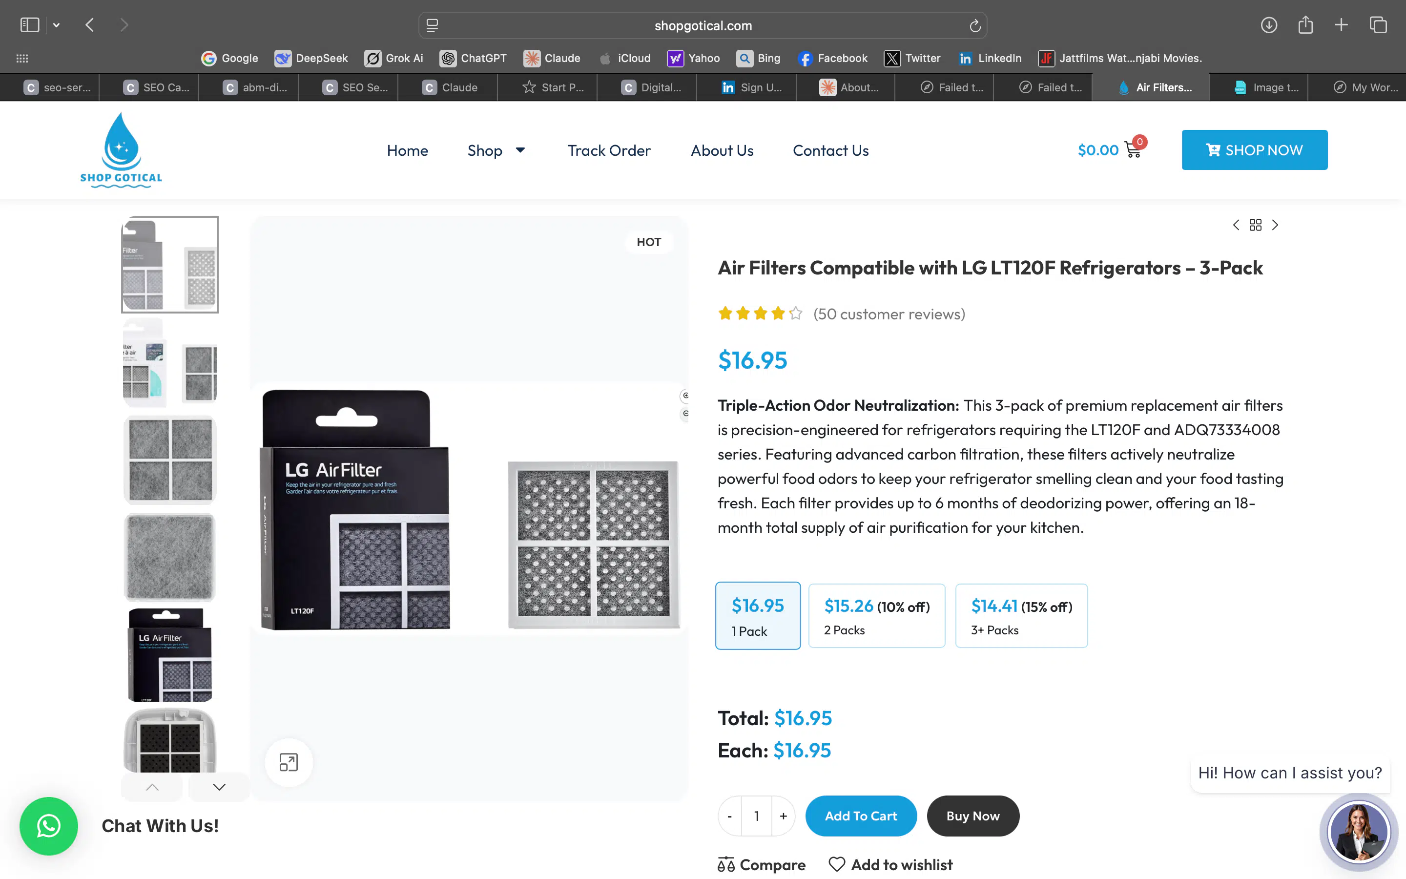This screenshot has width=1406, height=879.
Task: Click the Safari share icon
Action: [x=1305, y=24]
